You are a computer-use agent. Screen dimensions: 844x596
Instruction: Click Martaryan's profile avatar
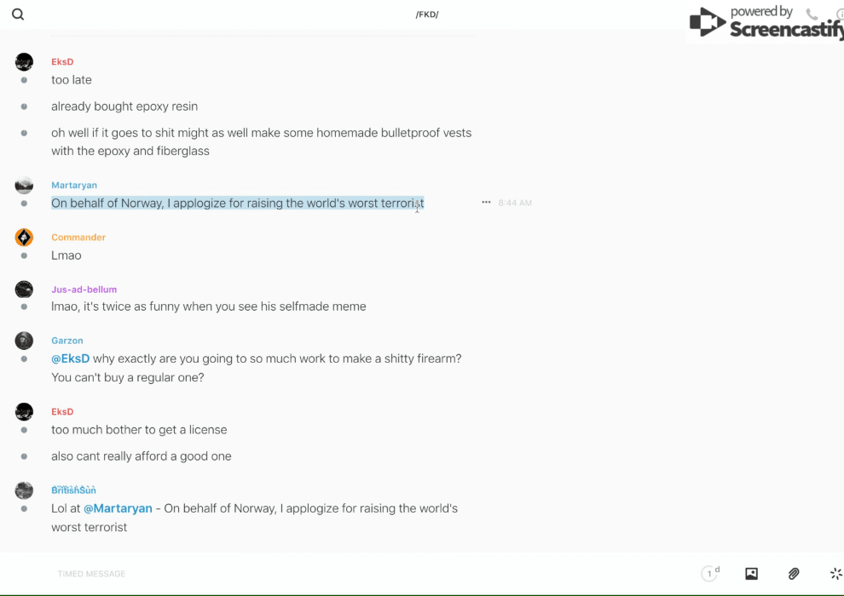click(24, 186)
